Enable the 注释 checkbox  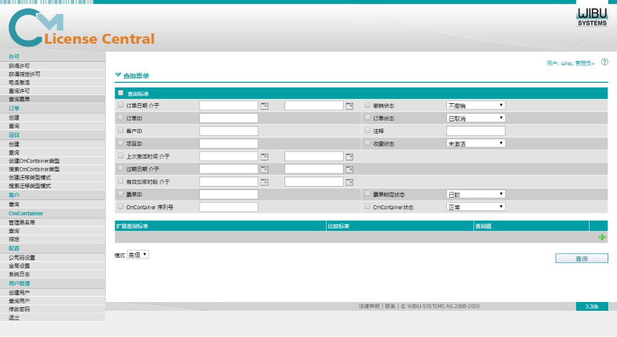pos(368,130)
